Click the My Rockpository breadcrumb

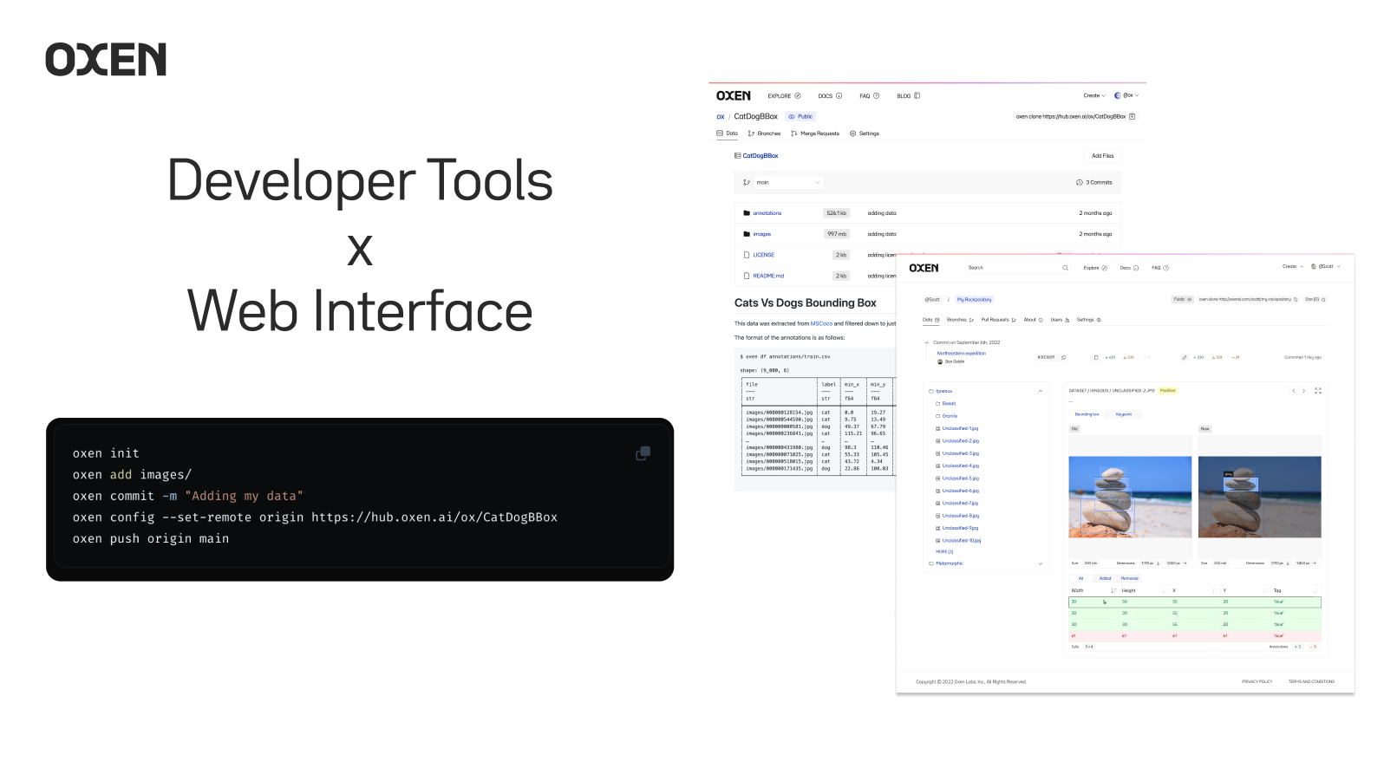click(974, 300)
